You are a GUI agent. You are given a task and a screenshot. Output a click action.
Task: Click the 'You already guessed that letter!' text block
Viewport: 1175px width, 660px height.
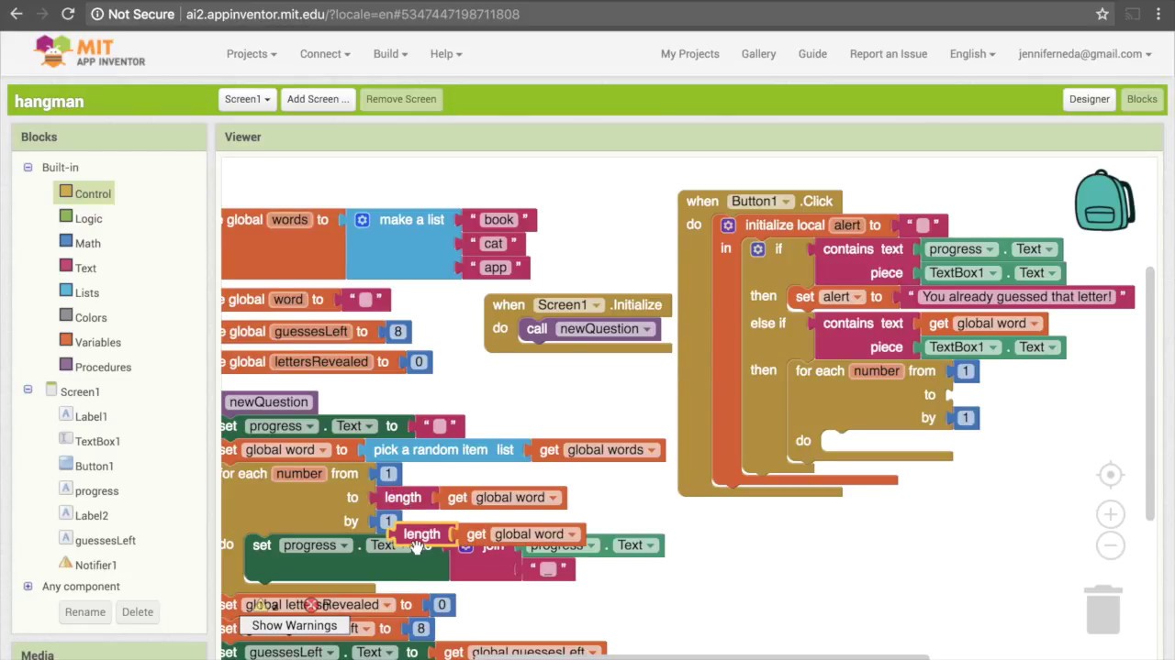coord(1017,297)
